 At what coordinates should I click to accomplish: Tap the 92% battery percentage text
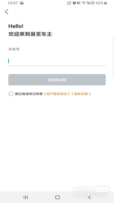tap(99, 3)
